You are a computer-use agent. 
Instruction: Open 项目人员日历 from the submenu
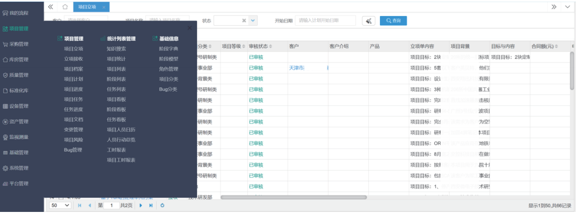(121, 130)
